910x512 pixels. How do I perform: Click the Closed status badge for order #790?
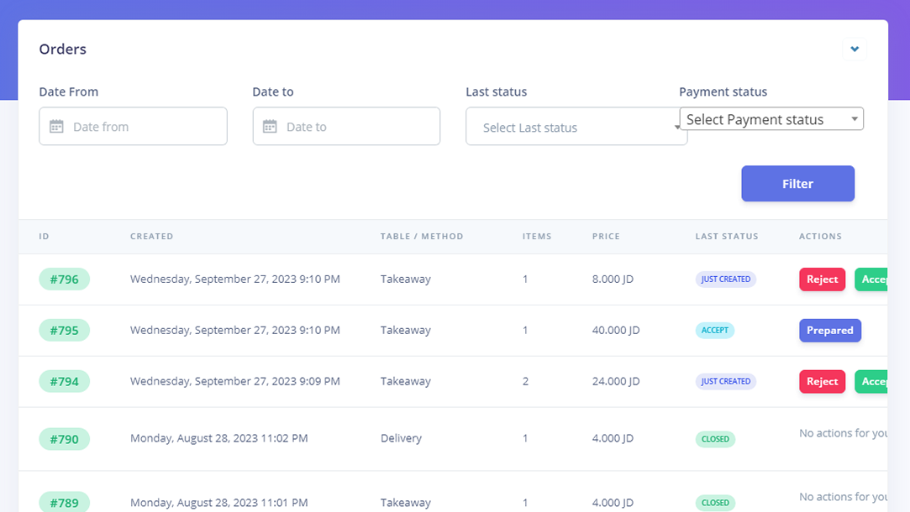tap(715, 439)
